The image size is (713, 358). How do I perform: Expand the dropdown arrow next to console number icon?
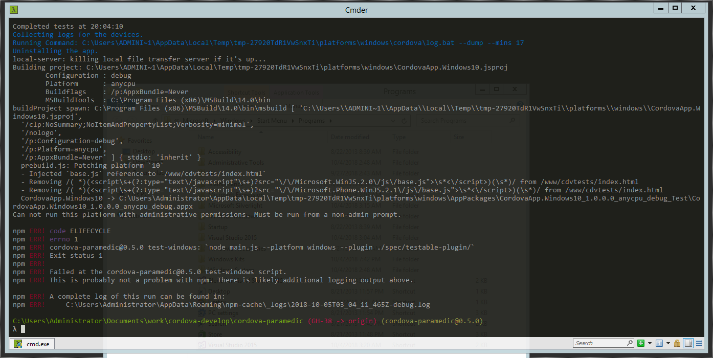point(668,343)
